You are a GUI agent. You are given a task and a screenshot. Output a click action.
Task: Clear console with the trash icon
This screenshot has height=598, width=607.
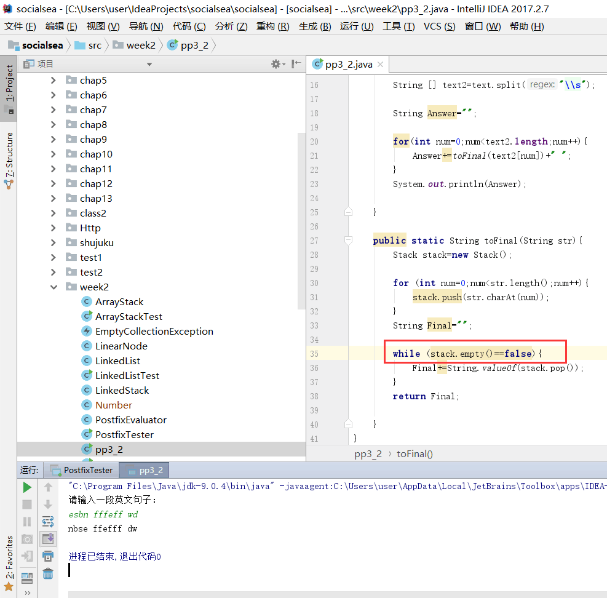48,573
